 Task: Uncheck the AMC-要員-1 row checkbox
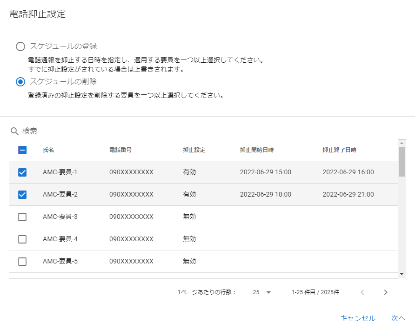[x=22, y=172]
